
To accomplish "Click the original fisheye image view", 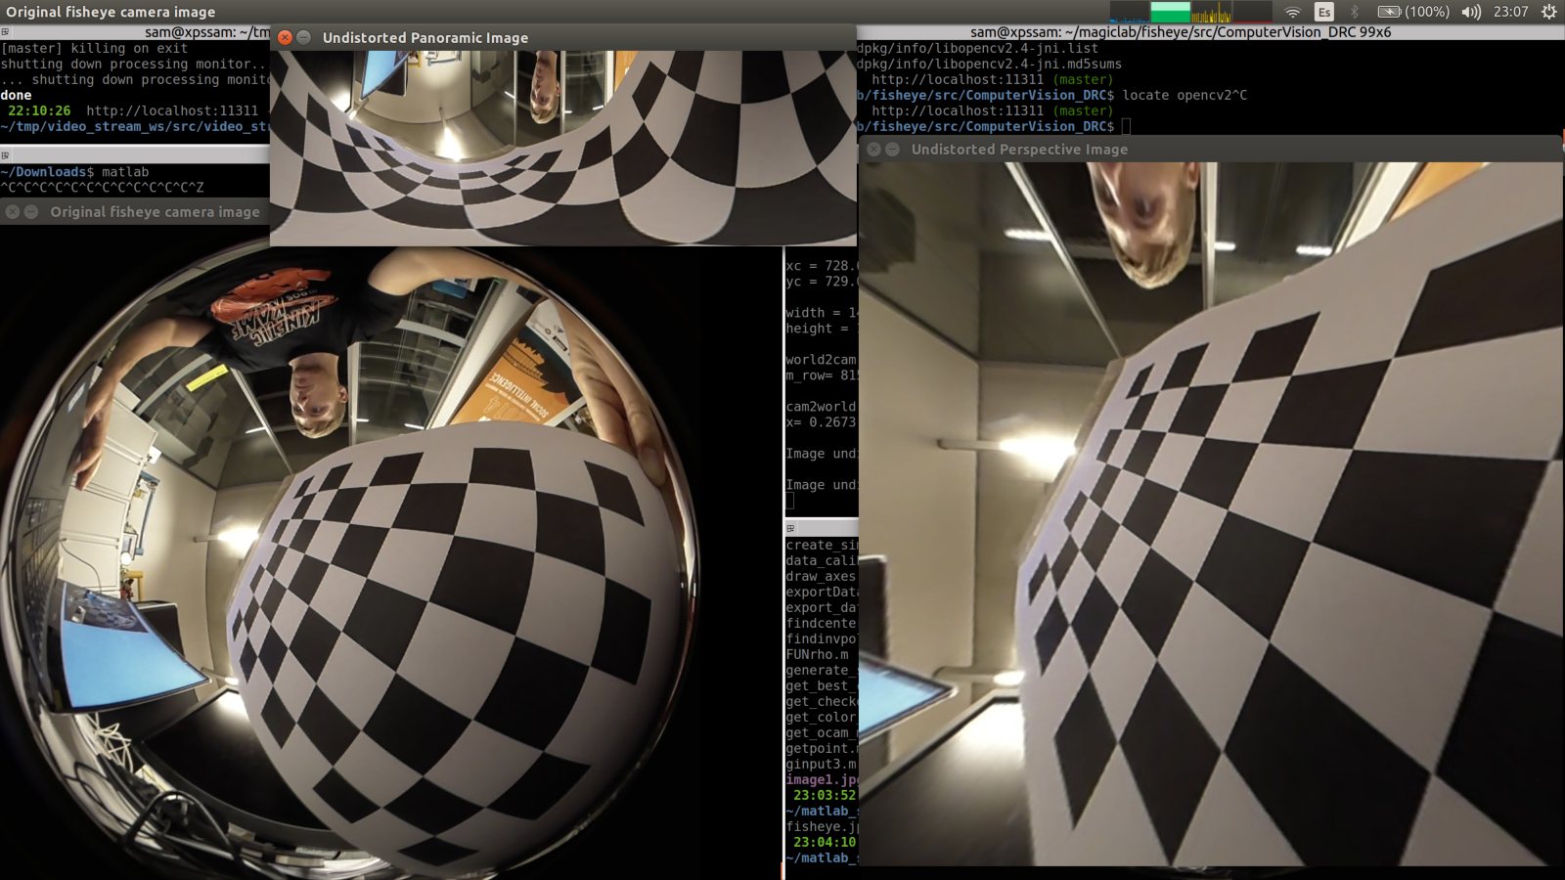I will point(391,552).
